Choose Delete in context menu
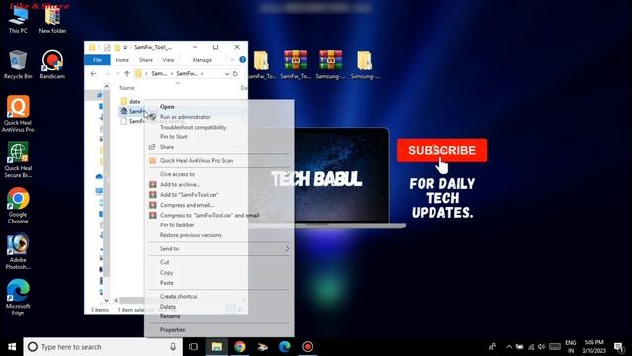The height and width of the screenshot is (356, 632). [168, 307]
